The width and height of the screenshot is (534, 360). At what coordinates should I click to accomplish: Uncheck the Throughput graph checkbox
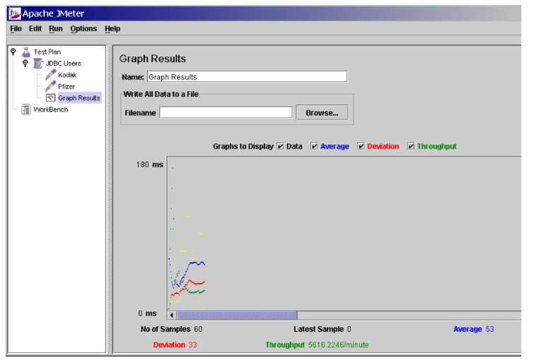point(411,146)
